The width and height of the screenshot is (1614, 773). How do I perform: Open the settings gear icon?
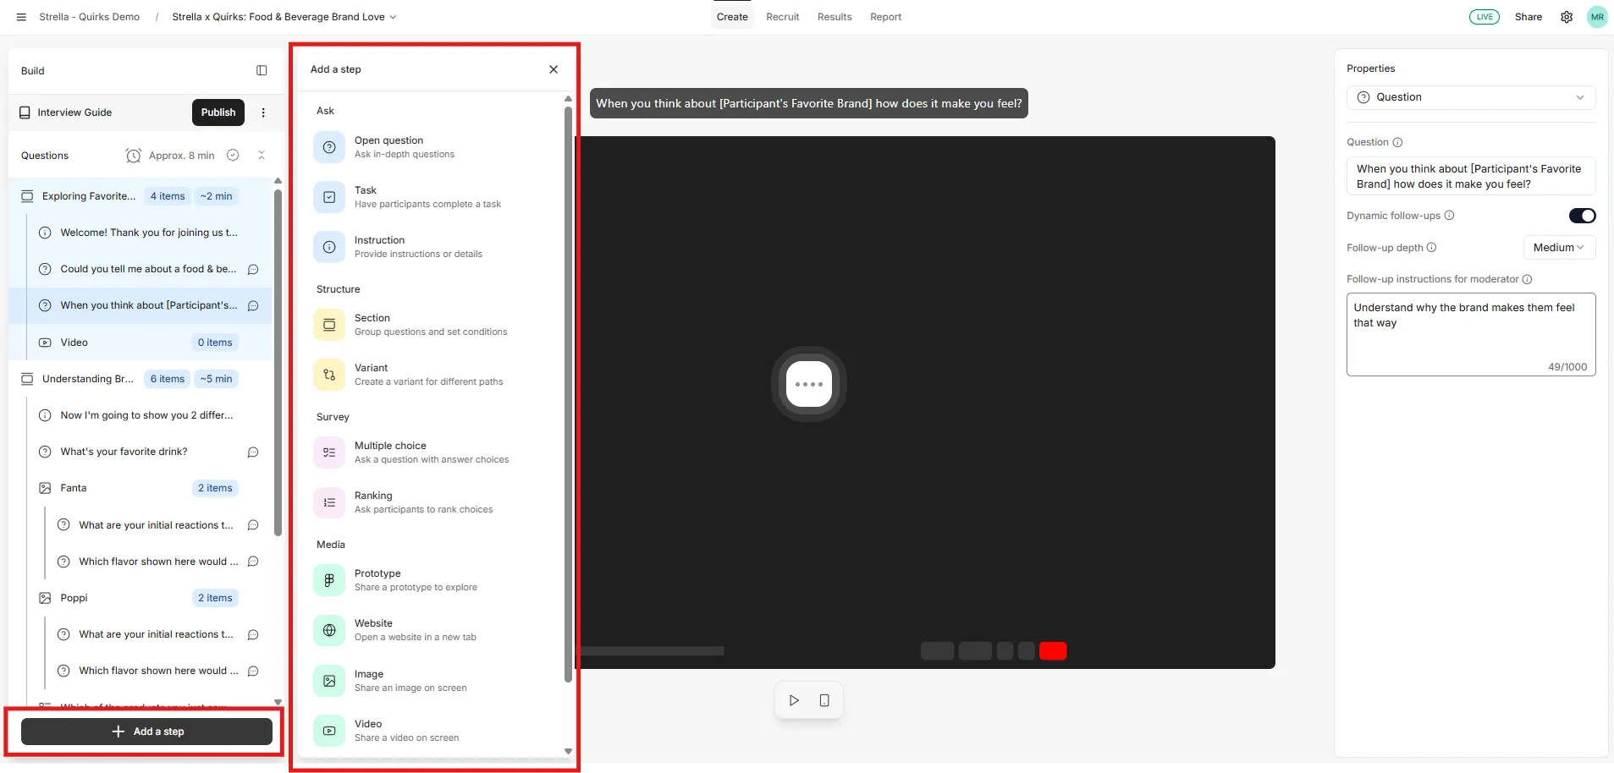tap(1567, 17)
